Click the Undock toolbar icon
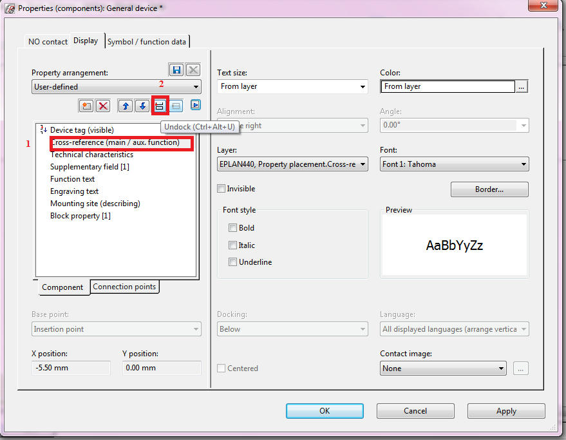 click(160, 106)
